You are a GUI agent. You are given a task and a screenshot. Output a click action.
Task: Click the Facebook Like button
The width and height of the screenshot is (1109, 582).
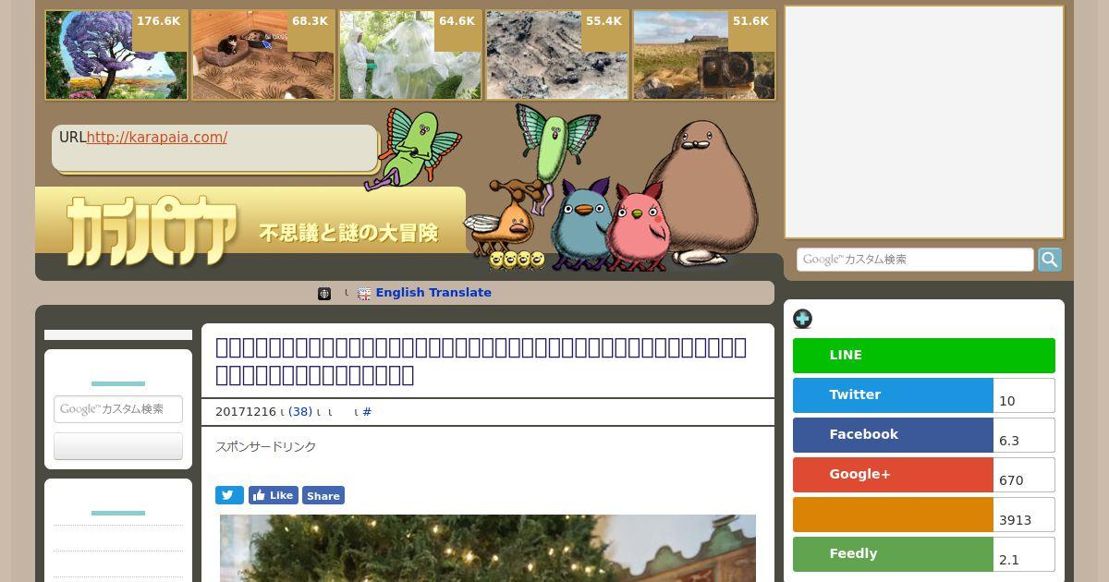(274, 495)
